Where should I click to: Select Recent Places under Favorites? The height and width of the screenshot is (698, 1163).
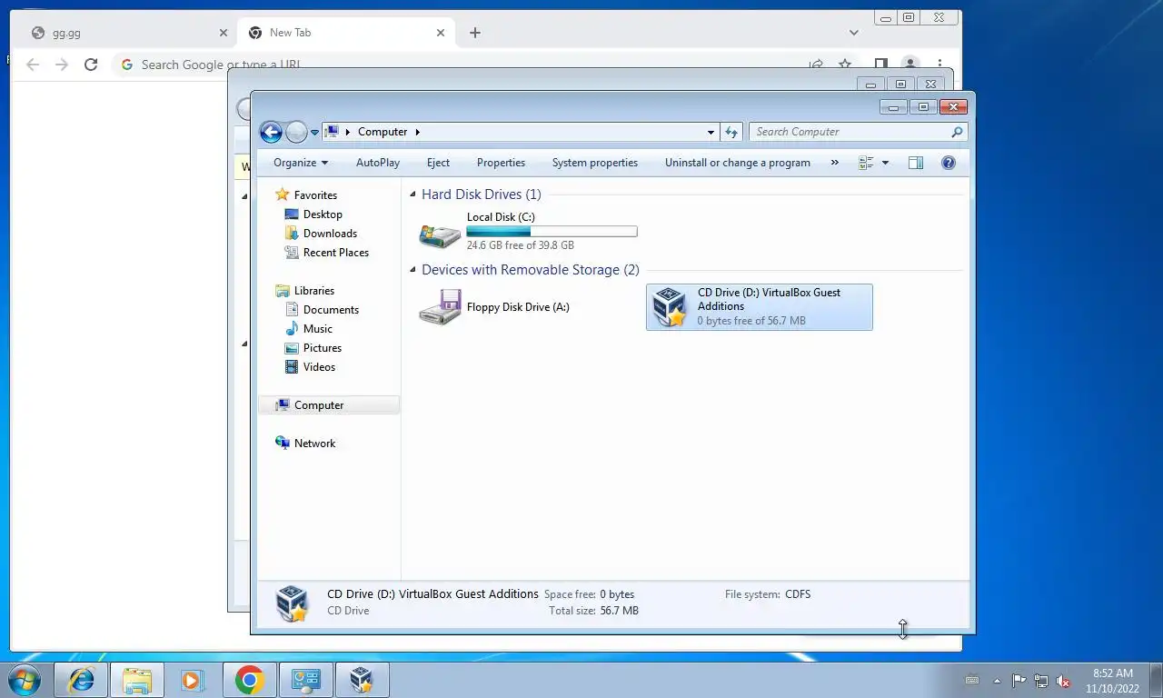point(335,253)
